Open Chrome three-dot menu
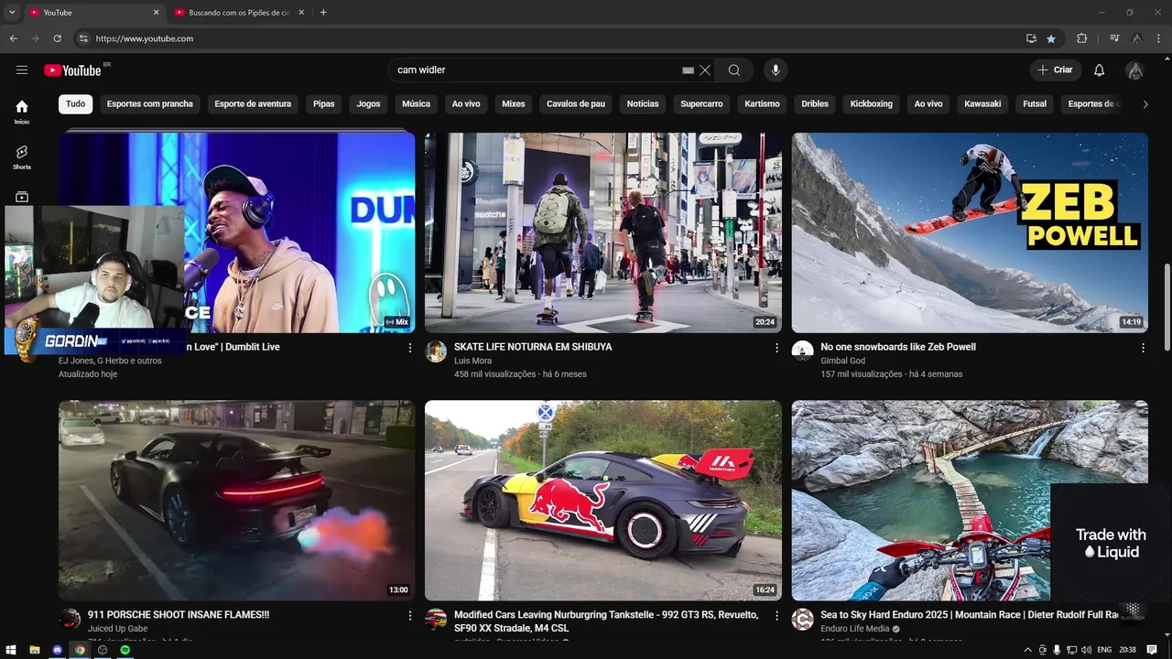 point(1158,38)
